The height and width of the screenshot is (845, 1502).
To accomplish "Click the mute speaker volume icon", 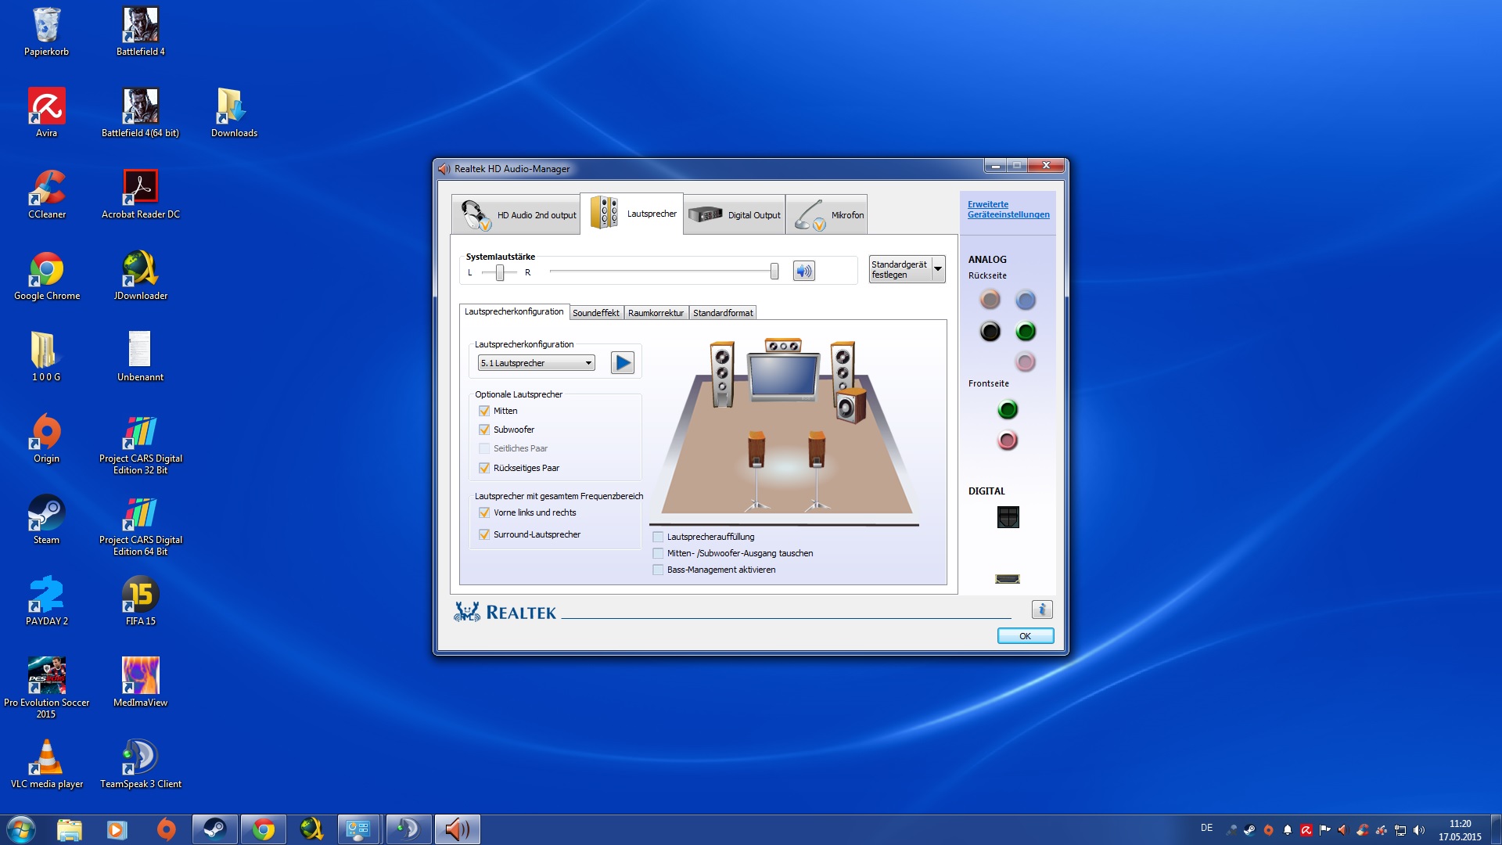I will point(803,271).
